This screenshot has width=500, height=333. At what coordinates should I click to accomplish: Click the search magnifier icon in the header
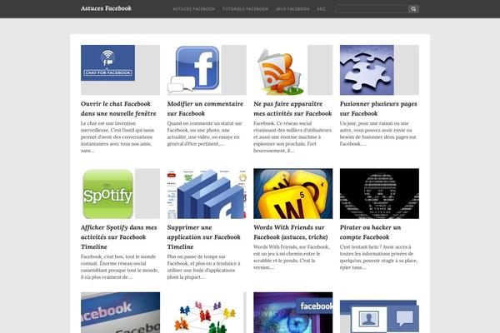(x=413, y=9)
